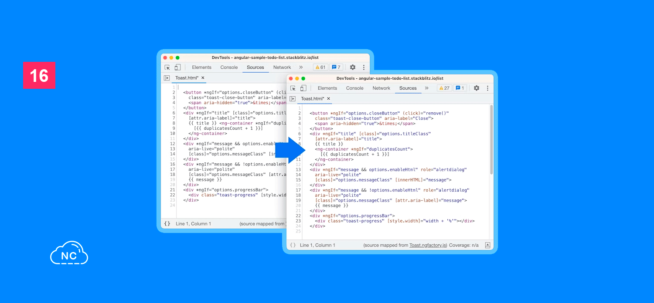Screen dimensions: 654x303
Task: Open Toast.ngfactory.js source link
Action: (428, 245)
